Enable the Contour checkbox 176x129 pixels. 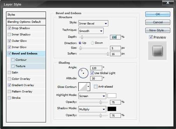tap(13, 60)
